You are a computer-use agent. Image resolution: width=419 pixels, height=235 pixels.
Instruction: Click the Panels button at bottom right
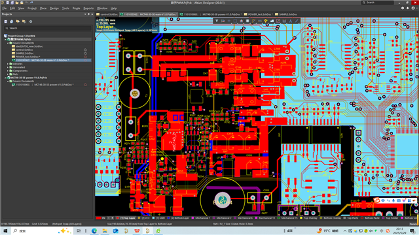coord(414,224)
